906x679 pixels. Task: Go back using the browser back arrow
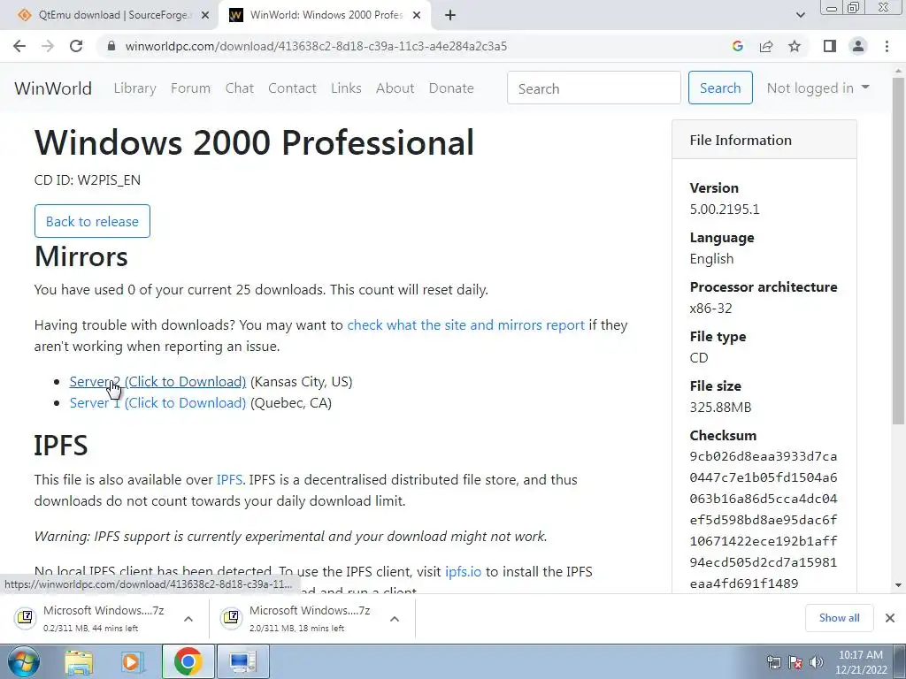(x=19, y=46)
